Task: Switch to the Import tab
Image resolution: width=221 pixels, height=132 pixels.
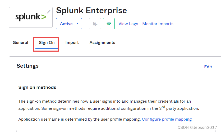Action: point(72,43)
